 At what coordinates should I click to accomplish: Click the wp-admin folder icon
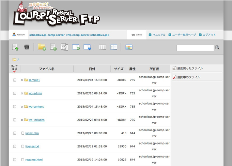point(26,93)
